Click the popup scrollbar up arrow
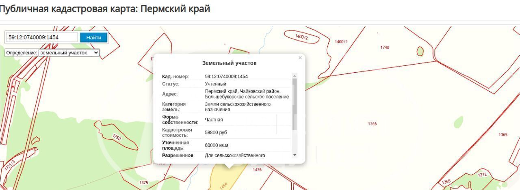Screen dimensions: 520x190 (295, 76)
